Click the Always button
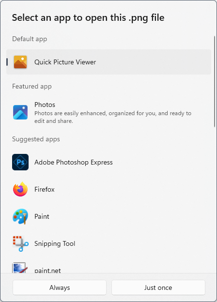The height and width of the screenshot is (302, 217). coord(60,287)
